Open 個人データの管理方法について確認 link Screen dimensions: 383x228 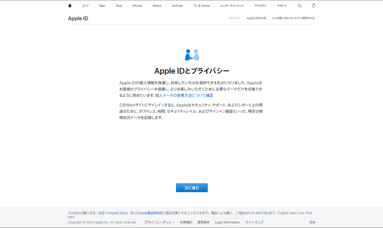point(184,95)
